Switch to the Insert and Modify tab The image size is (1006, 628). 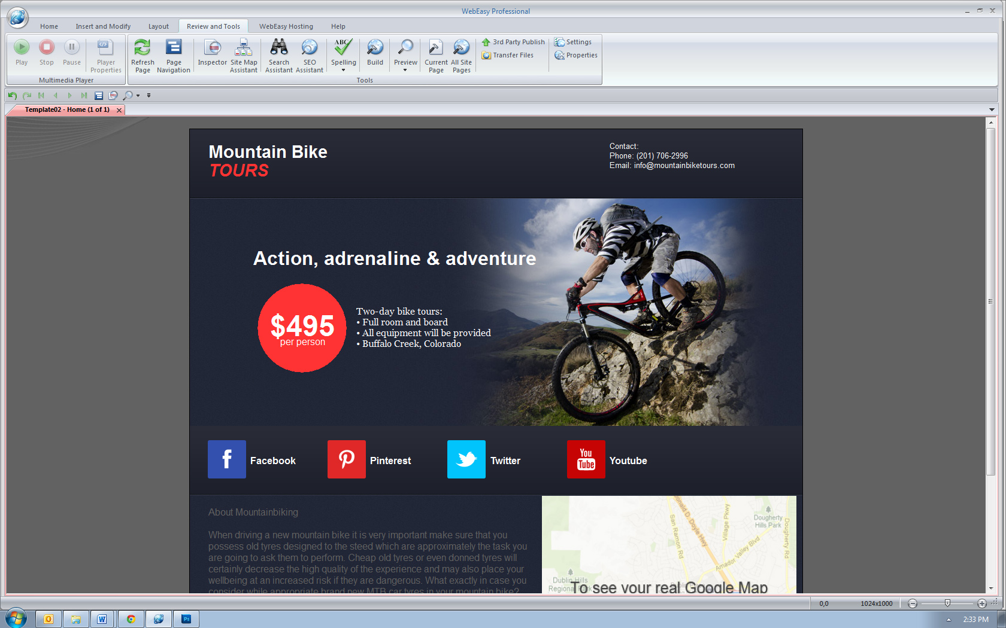tap(103, 26)
